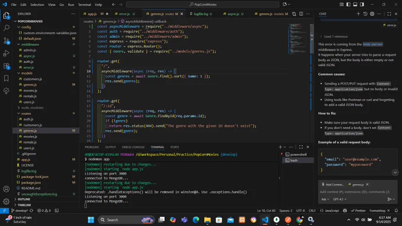This screenshot has width=402, height=226.
Task: Close the terminal panel
Action: pos(308,147)
